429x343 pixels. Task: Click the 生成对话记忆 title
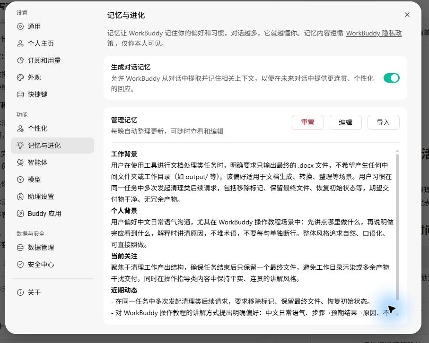pos(131,67)
